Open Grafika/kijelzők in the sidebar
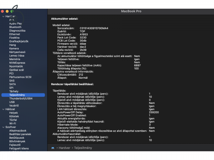This screenshot has width=214, height=160. click(x=19, y=41)
